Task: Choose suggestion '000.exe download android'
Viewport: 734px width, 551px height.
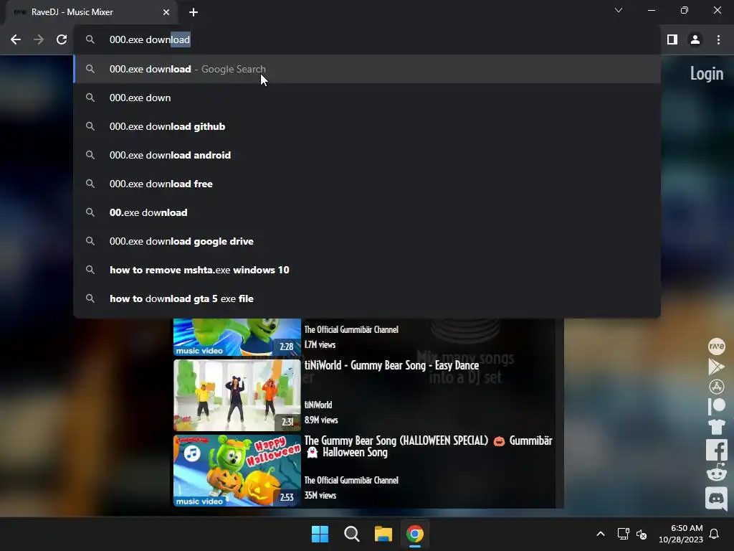Action: [x=368, y=155]
